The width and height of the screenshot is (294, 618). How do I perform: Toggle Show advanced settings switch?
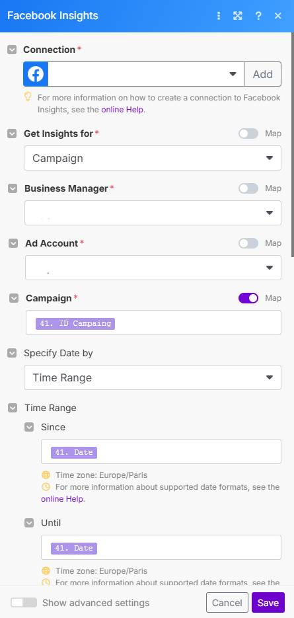point(24,603)
